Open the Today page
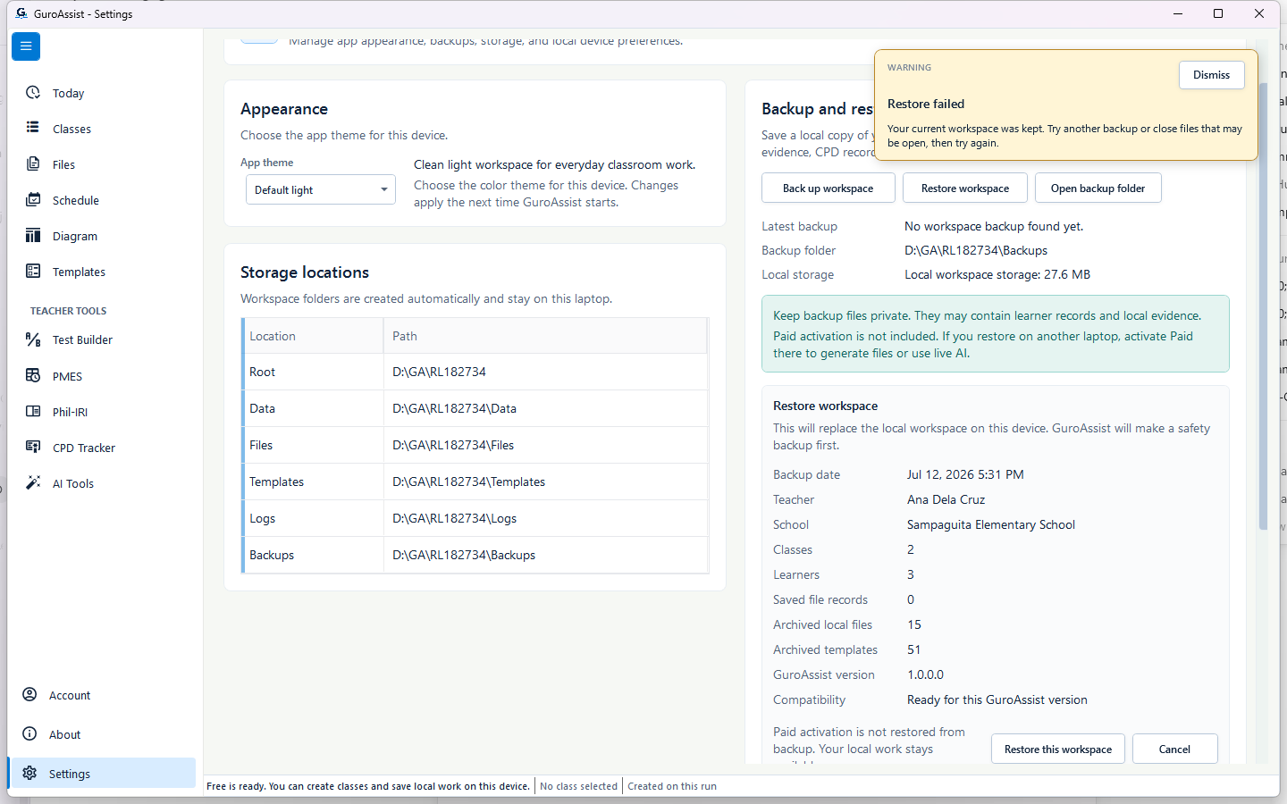Image resolution: width=1287 pixels, height=804 pixels. (x=105, y=93)
